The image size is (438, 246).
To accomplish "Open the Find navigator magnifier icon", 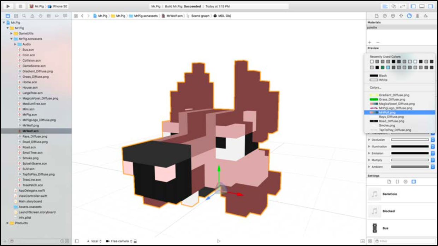I will 24,16.
